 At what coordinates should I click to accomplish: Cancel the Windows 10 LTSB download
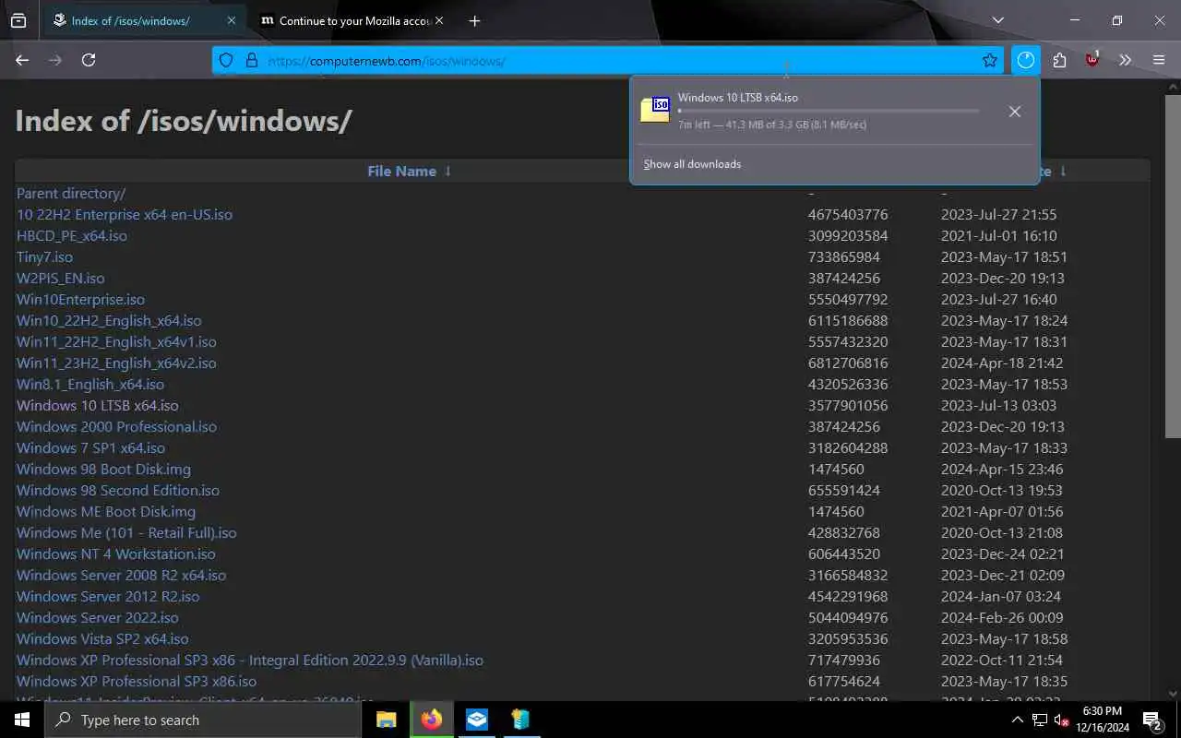(1015, 112)
